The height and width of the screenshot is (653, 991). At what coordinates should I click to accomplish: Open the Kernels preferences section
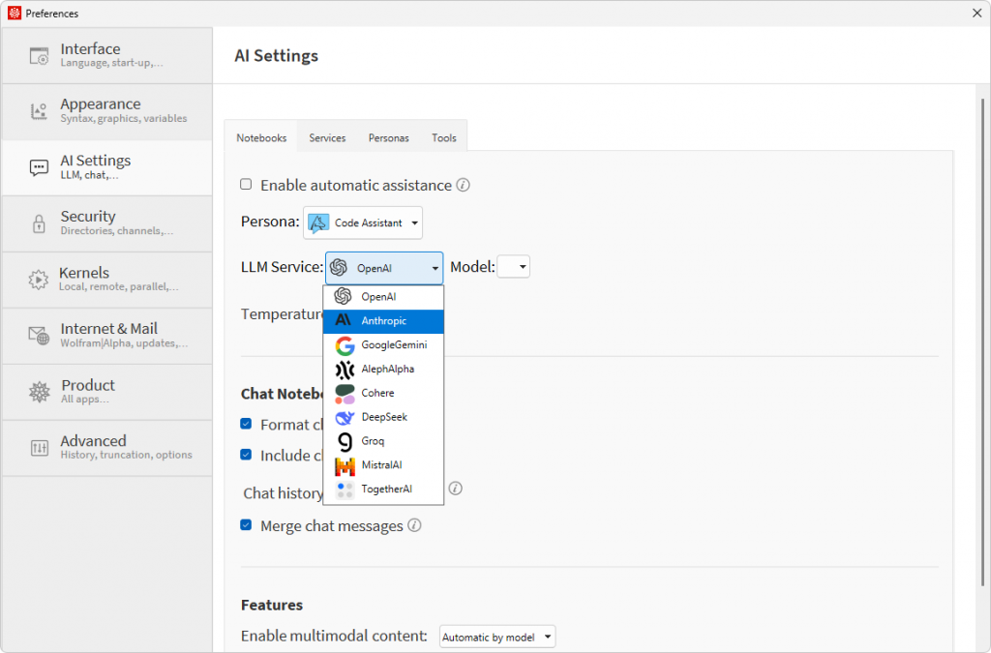tap(106, 280)
